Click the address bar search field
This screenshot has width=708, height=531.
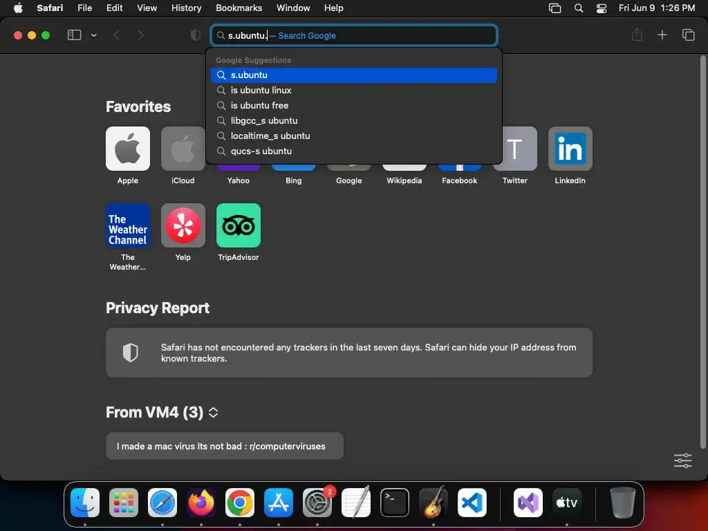(x=354, y=35)
